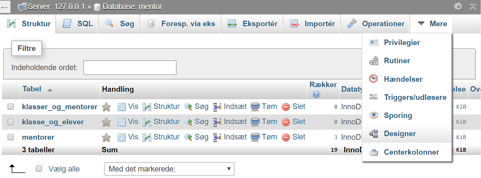Collapse the top navigation panel arrow icon
The height and width of the screenshot is (178, 481).
[473, 6]
